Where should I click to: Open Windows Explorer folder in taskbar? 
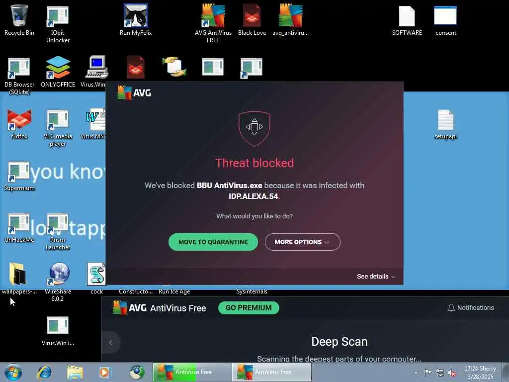point(75,372)
